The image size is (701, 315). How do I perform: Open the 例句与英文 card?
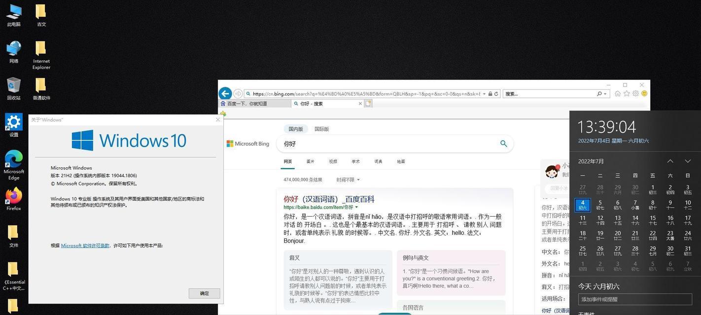coord(451,272)
